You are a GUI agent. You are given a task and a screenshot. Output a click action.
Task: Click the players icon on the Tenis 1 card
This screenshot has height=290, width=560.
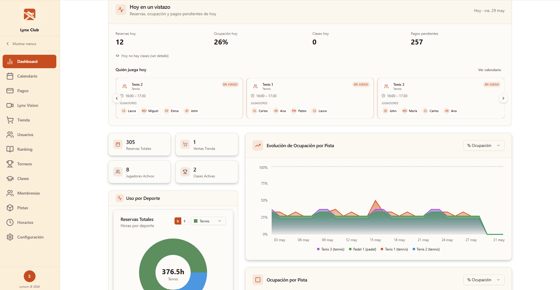coord(256,86)
